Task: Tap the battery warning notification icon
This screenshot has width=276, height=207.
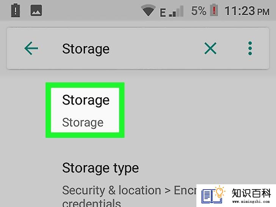Action: click(16, 10)
